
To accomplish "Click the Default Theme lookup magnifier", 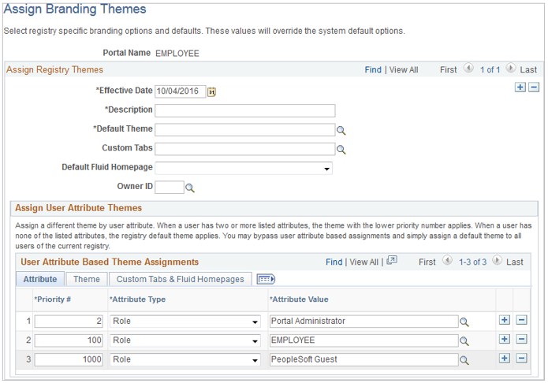I will coord(341,131).
